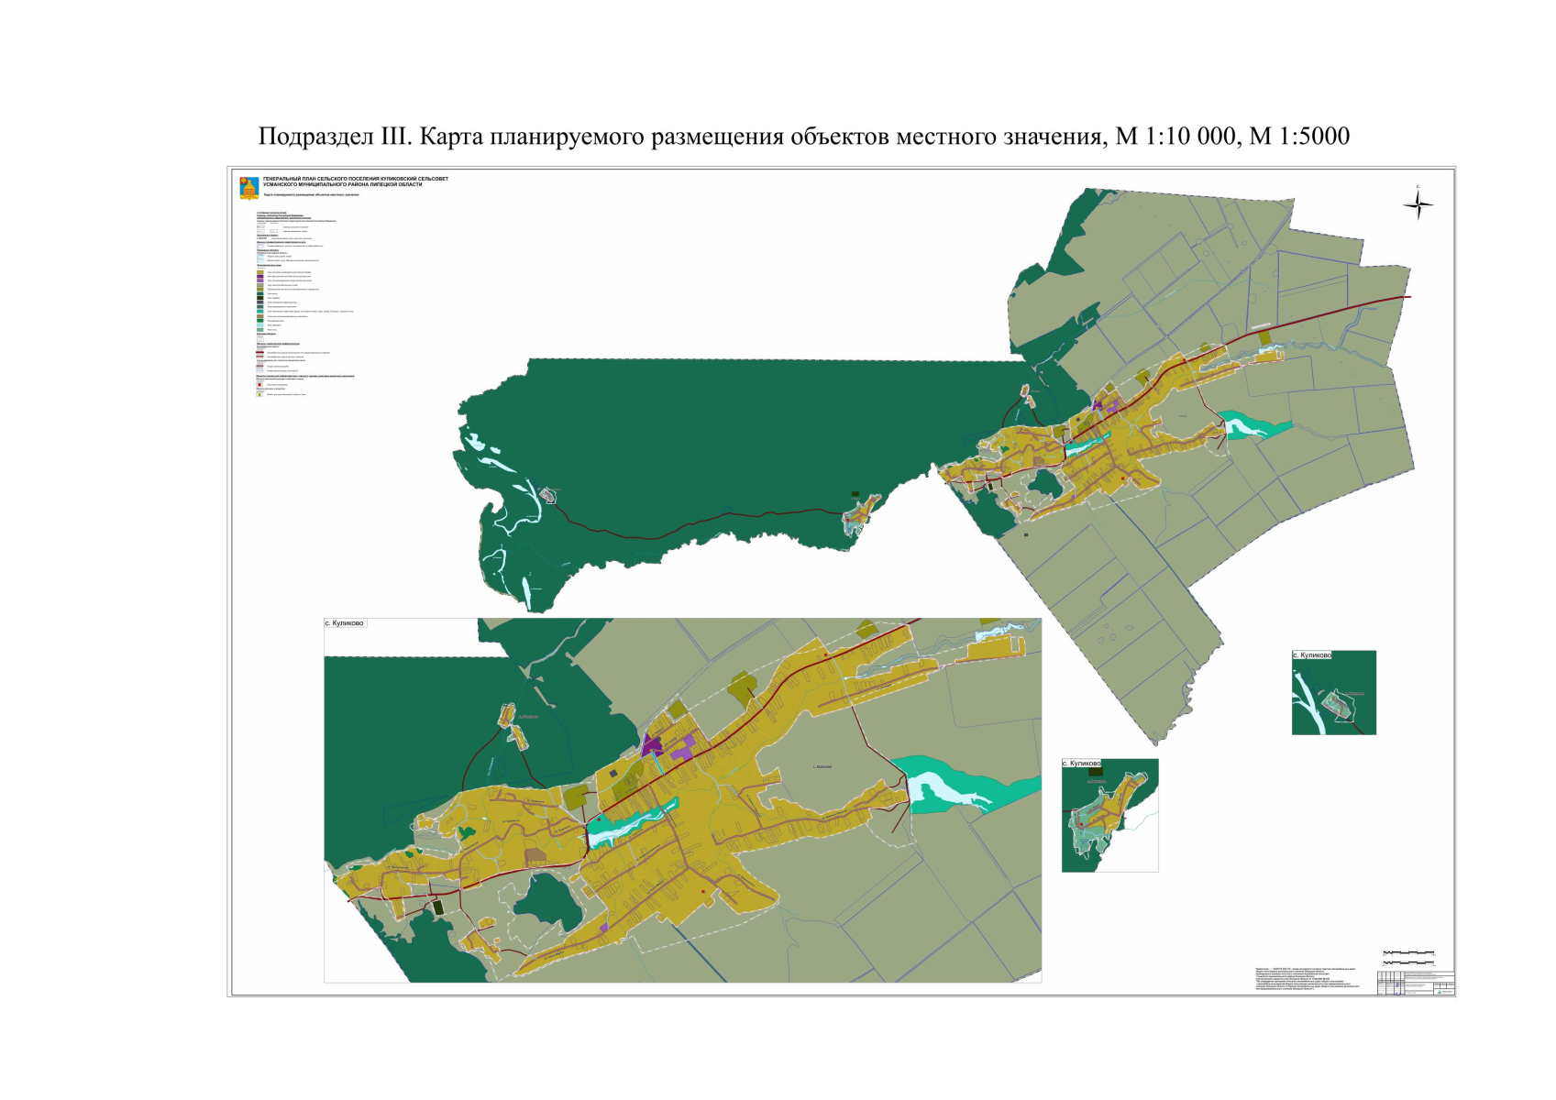Click the upper scale bar
This screenshot has height=1100, width=1556.
coord(1407,953)
